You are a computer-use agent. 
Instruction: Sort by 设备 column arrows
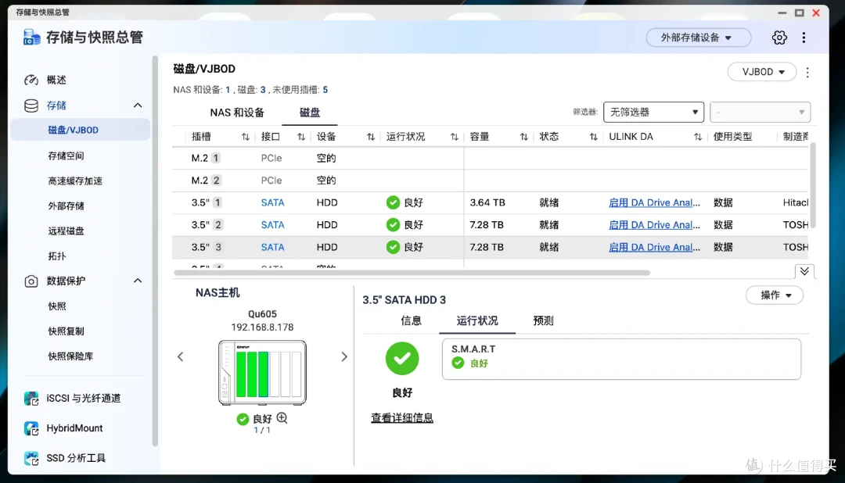(x=371, y=137)
